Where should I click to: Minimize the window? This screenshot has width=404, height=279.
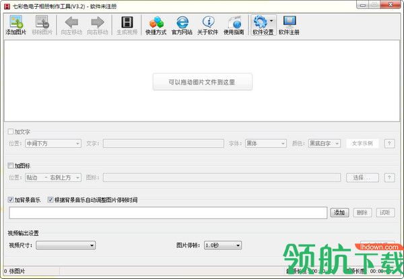point(362,5)
